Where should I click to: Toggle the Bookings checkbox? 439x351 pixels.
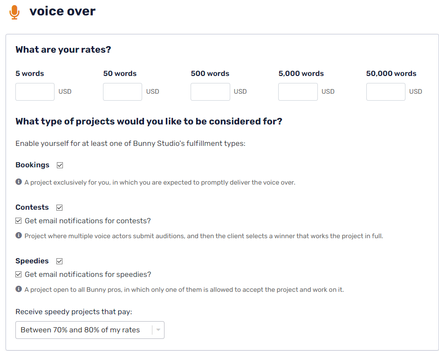point(60,165)
